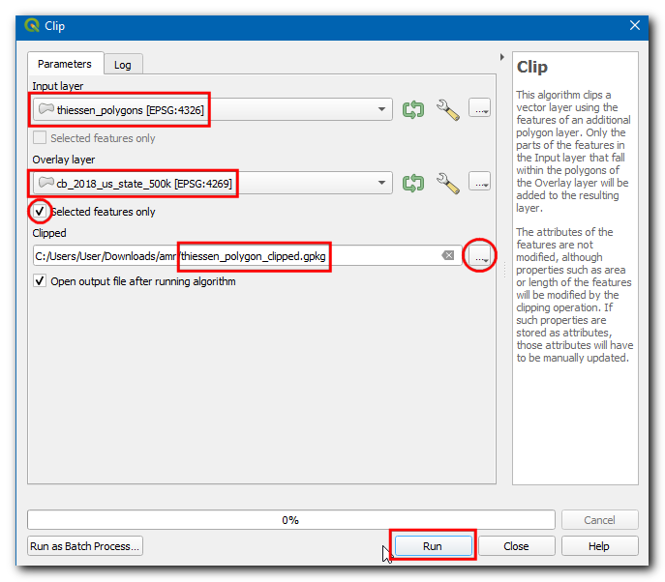Switch to the Log tab

(x=123, y=65)
